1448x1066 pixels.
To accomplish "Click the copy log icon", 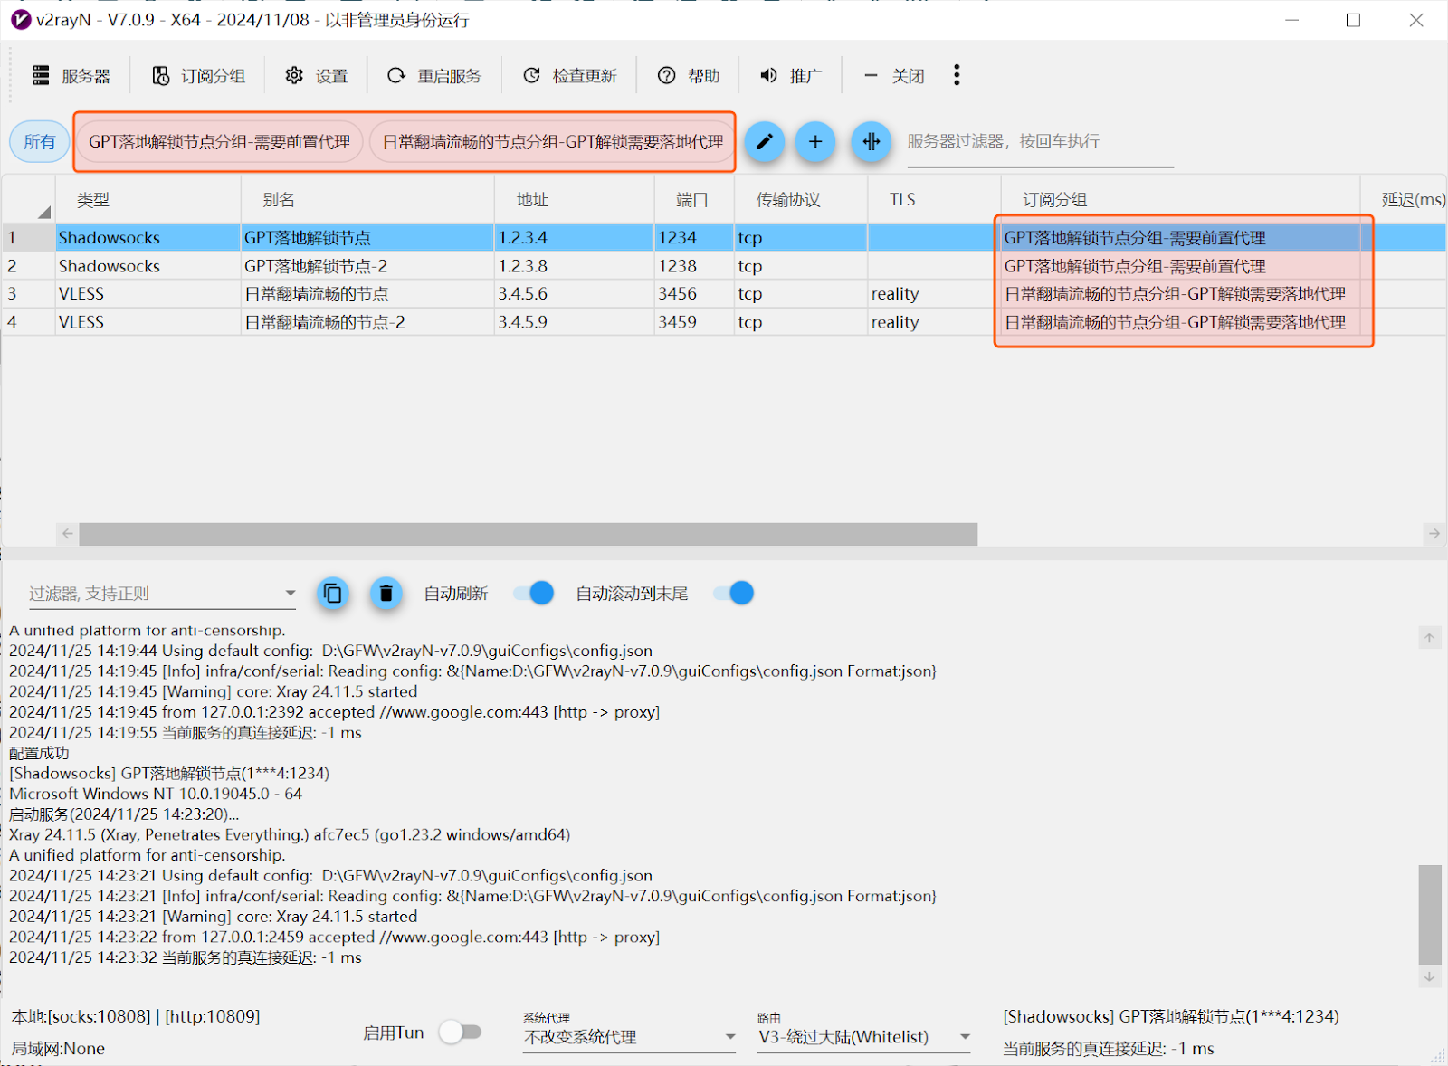I will (x=333, y=594).
